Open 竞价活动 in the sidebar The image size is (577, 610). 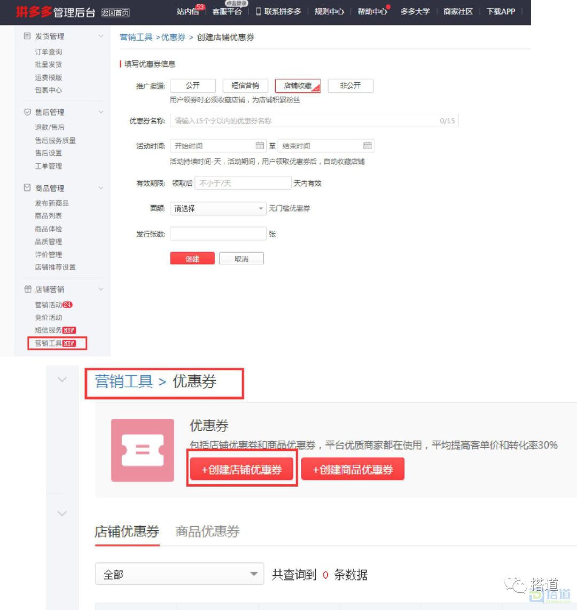click(48, 317)
